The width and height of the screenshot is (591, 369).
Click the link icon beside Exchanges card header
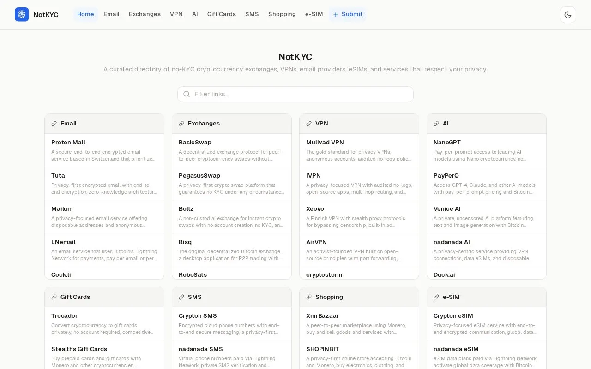tap(181, 124)
